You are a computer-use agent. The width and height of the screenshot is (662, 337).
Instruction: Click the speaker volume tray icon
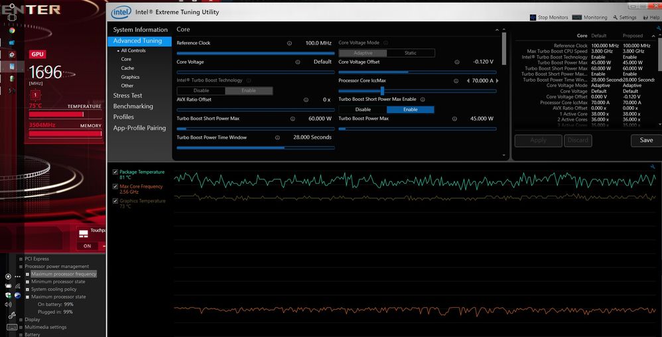pos(8,304)
